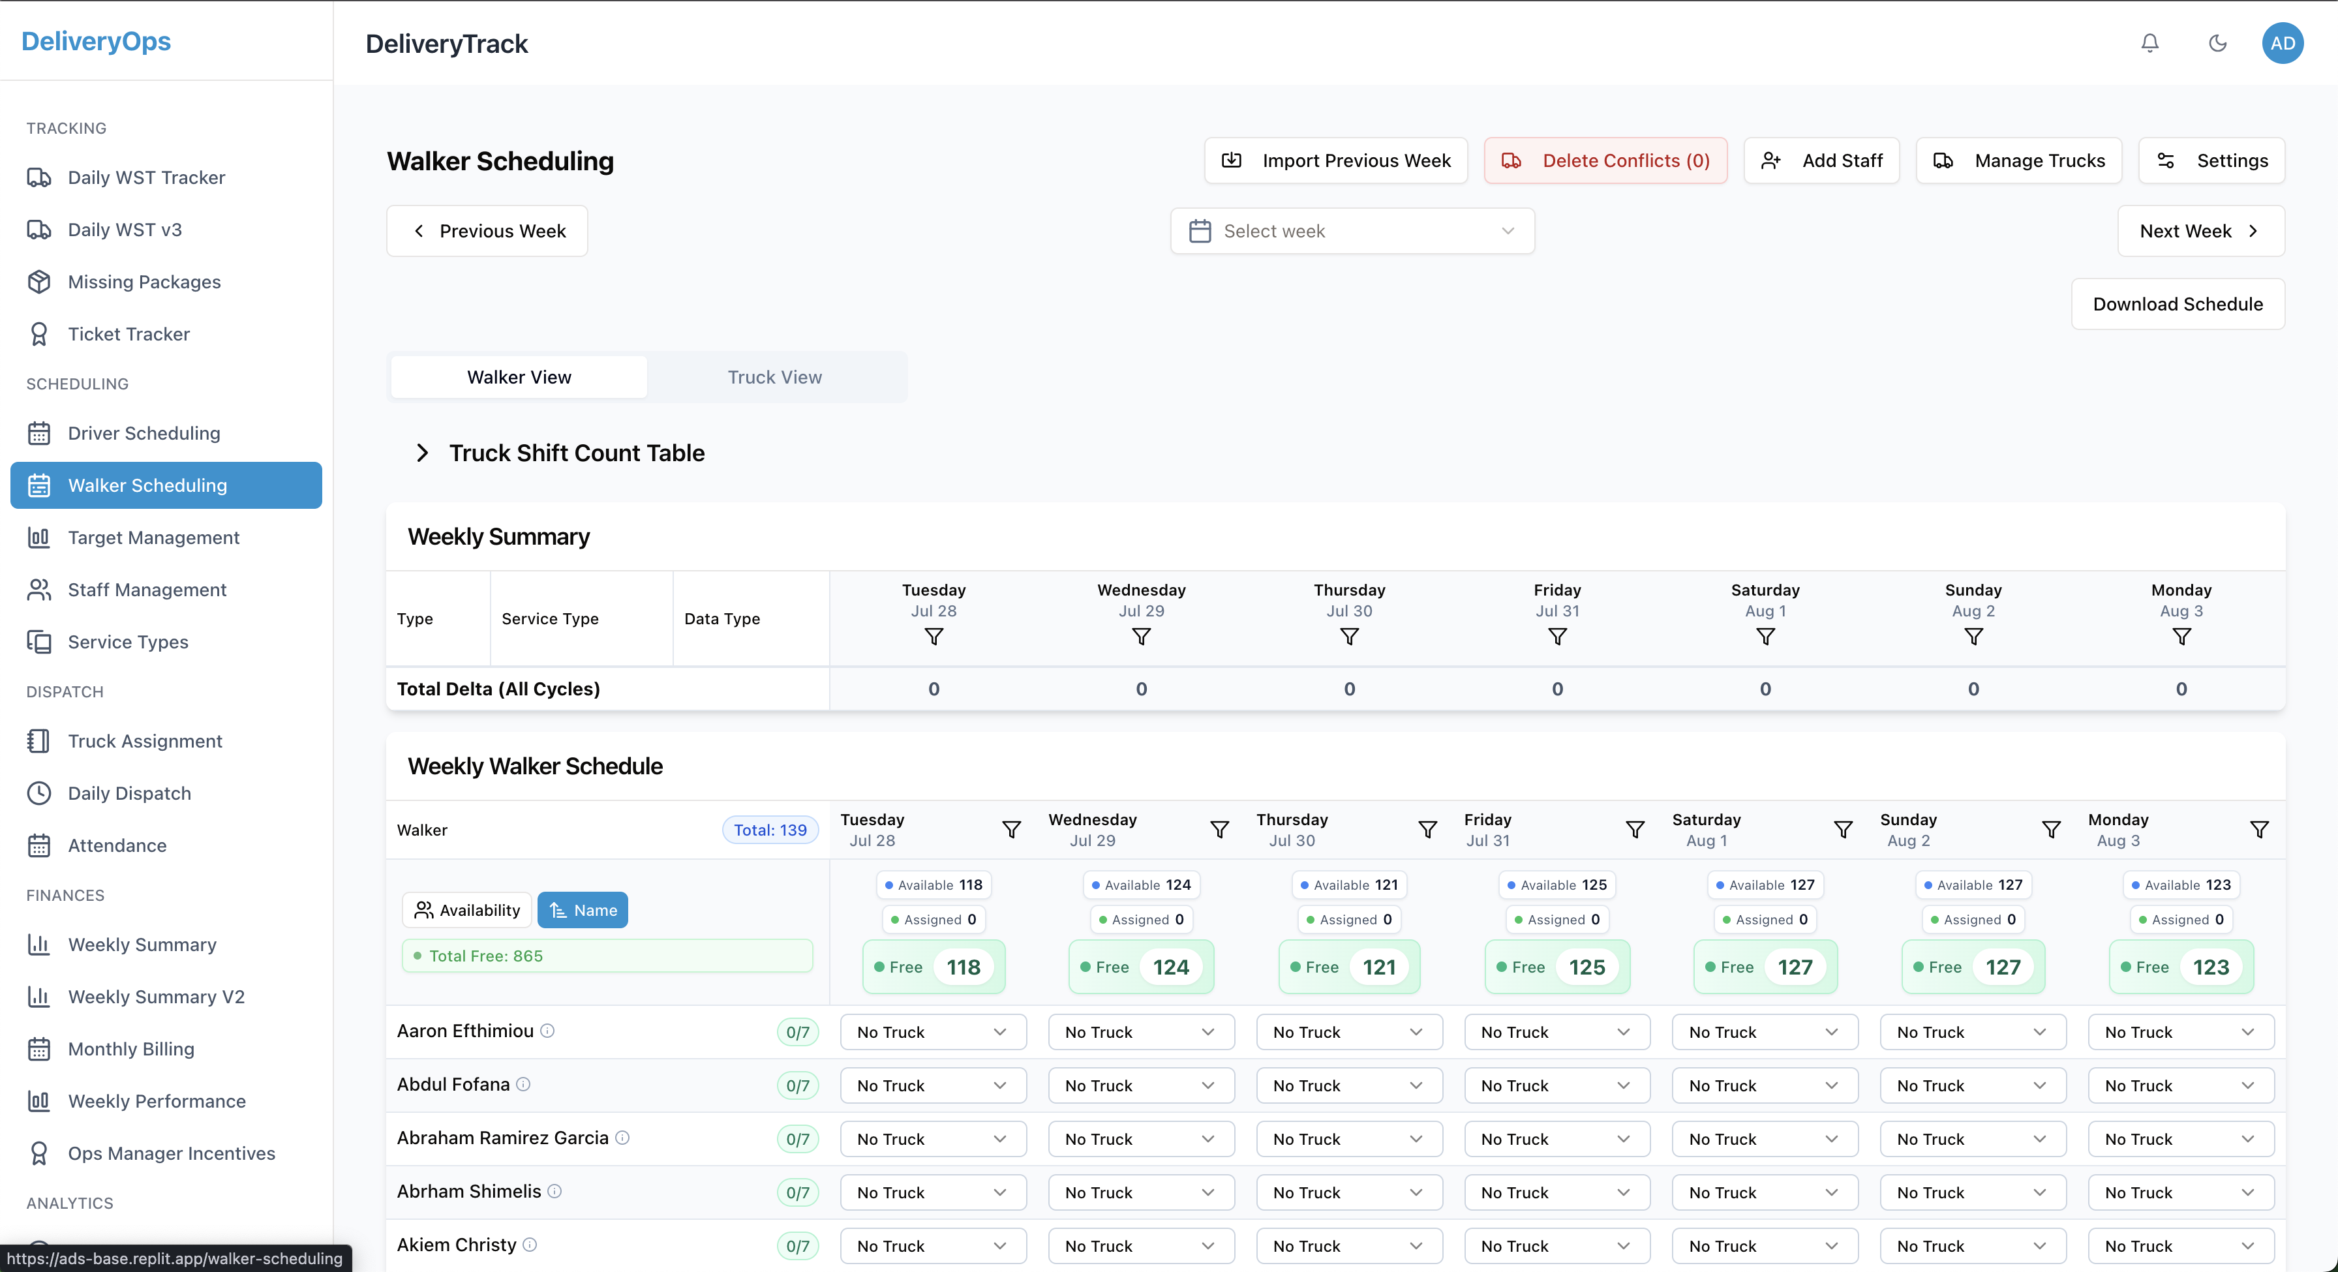
Task: Filter Wednesday column in Weekly Walker Schedule
Action: (1219, 829)
